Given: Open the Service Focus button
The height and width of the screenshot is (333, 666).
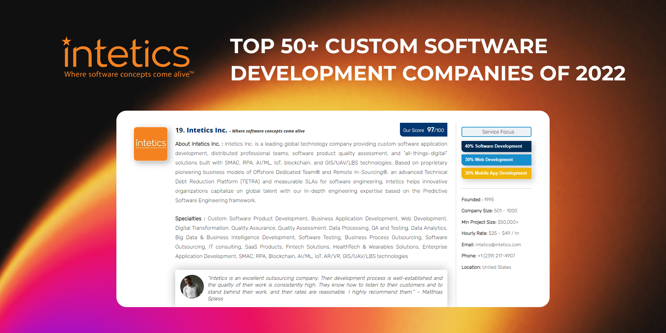Looking at the screenshot, I should click(496, 132).
